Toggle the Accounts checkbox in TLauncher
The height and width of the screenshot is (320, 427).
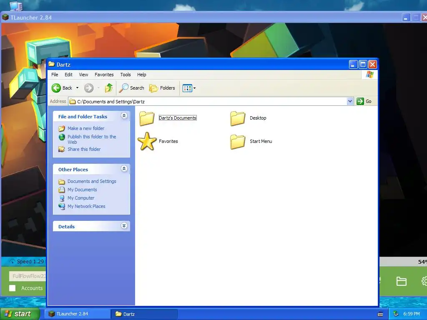[x=12, y=288]
